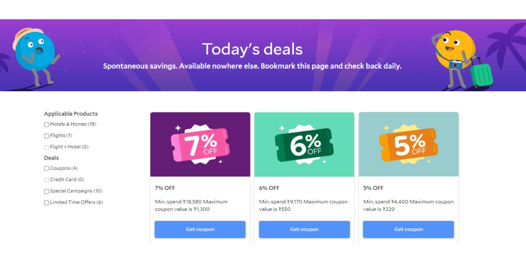Click the pink 7% OFF coupon graphic
This screenshot has width=526, height=263.
point(199,145)
